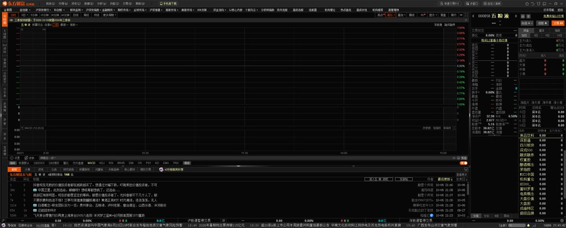Expand 5日 period dropdown
The width and height of the screenshot is (566, 228).
pyautogui.click(x=23, y=15)
